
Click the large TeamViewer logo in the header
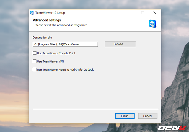click(152, 23)
